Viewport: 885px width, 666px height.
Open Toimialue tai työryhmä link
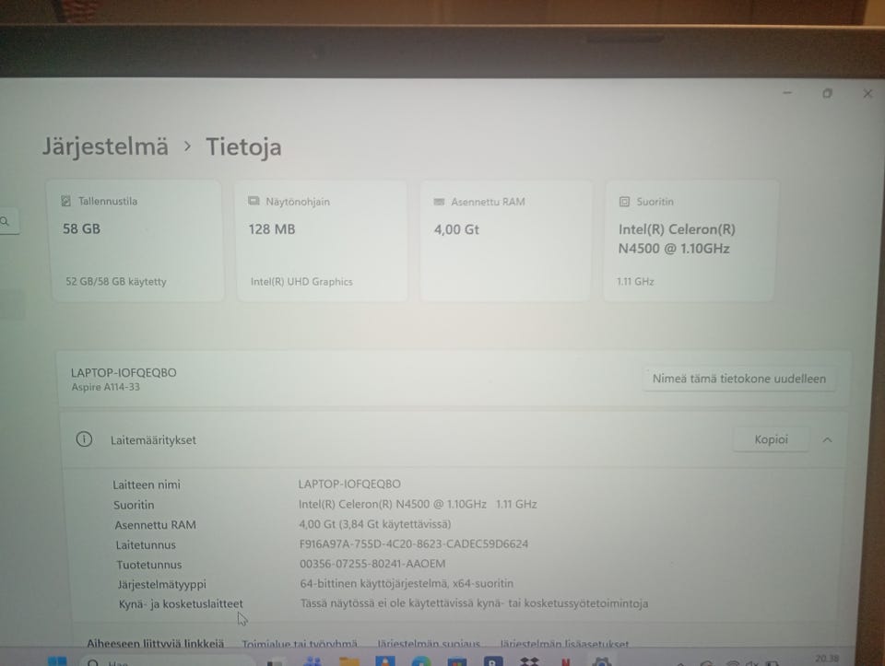[x=300, y=644]
